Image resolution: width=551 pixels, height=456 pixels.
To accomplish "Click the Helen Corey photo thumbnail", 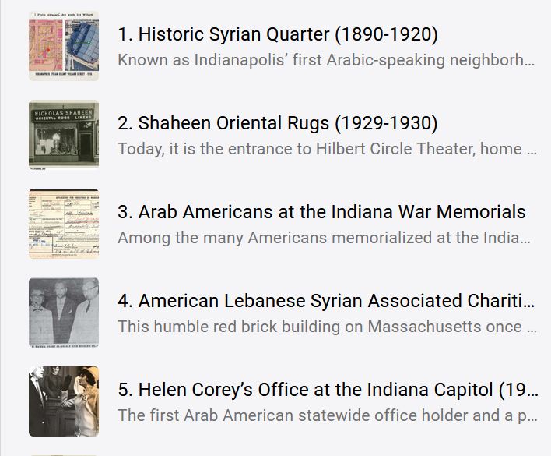I will click(64, 401).
